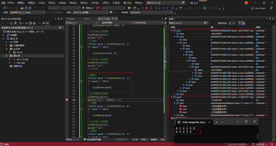Collapse the pos4 watch variable
The height and width of the screenshot is (146, 276).
point(171,97)
